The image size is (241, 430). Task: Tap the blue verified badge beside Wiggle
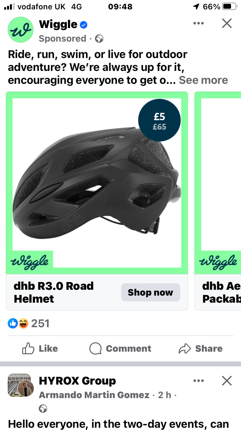click(84, 24)
